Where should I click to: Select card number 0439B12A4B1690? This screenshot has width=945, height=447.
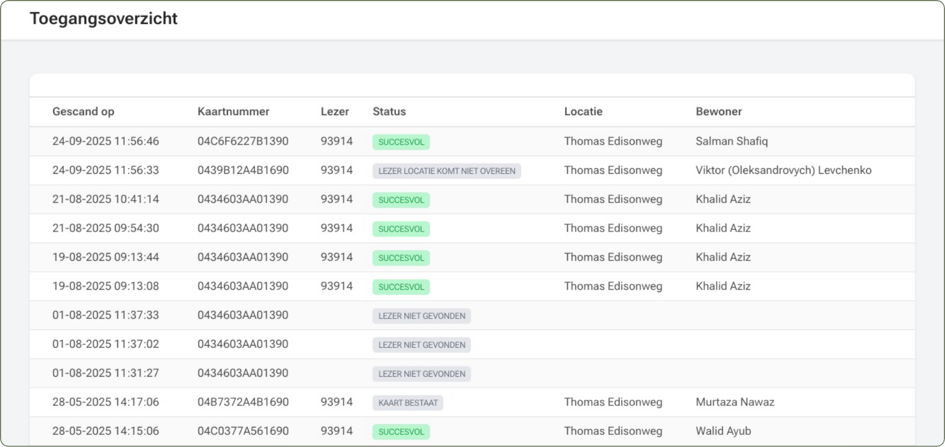coord(243,170)
